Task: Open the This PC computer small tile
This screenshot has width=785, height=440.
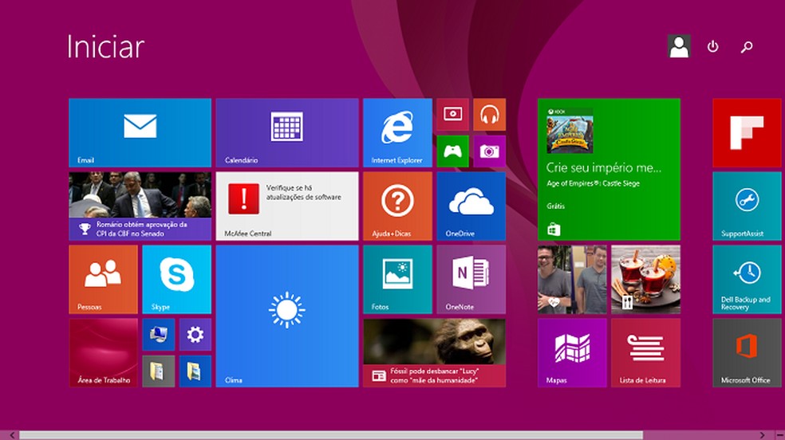Action: 159,335
